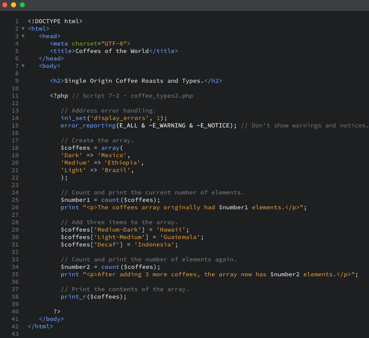Click 'The coffees array originally had' string

click(x=156, y=208)
